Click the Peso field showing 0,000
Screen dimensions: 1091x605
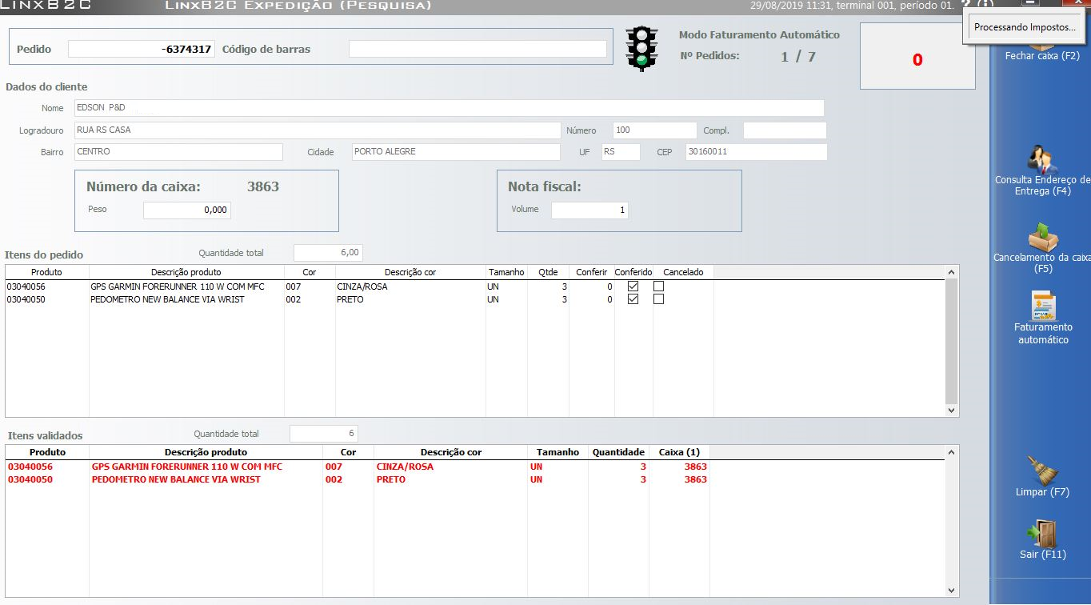tap(187, 210)
